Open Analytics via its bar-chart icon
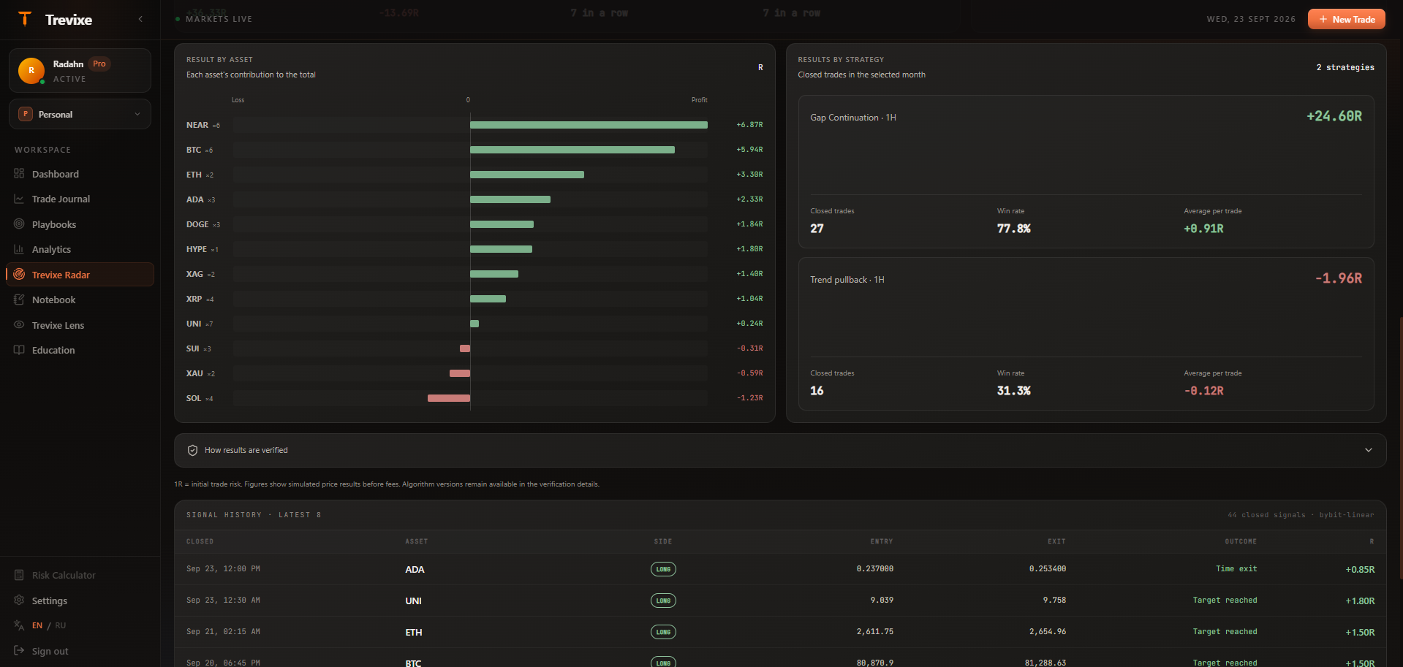The width and height of the screenshot is (1403, 667). pyautogui.click(x=19, y=249)
